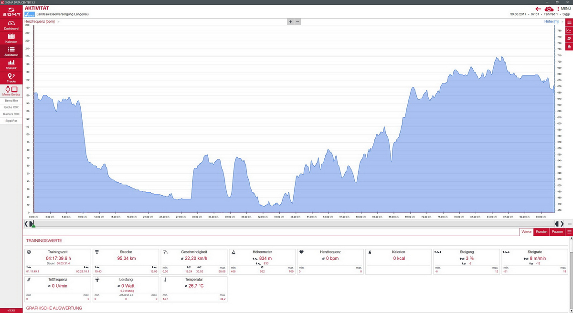Open the Höhe axis dropdown
The height and width of the screenshot is (313, 573).
point(562,22)
